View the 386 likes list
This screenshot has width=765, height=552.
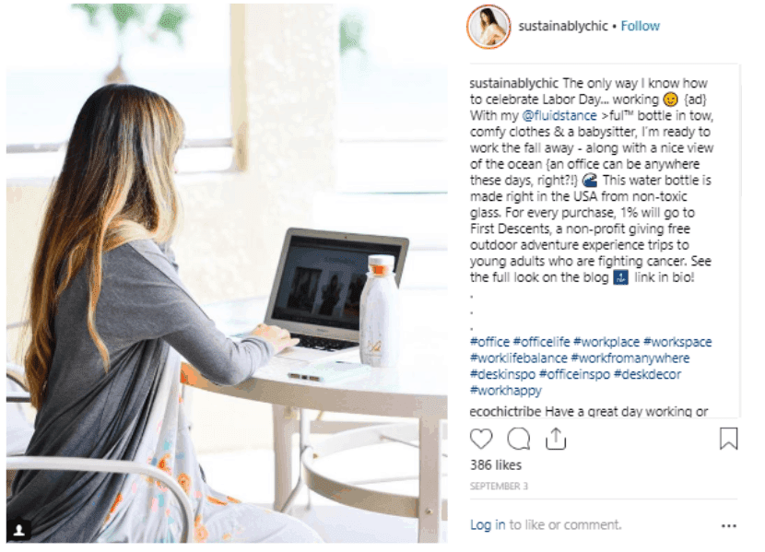click(x=496, y=465)
